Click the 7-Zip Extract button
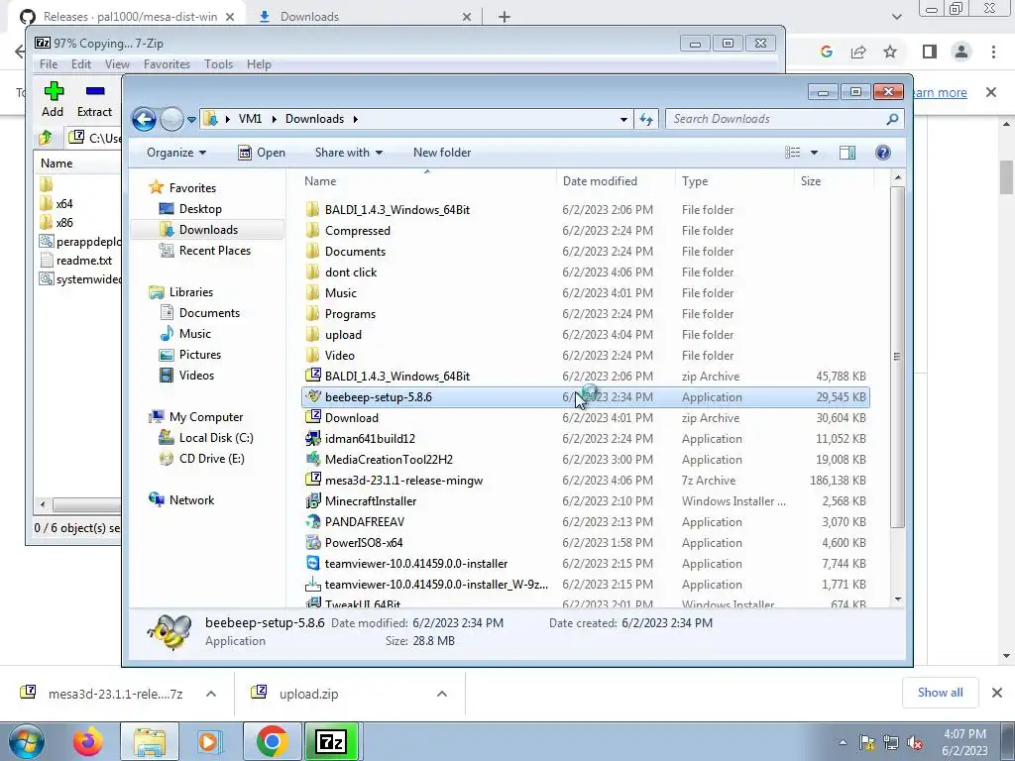The image size is (1015, 761). coord(94,99)
